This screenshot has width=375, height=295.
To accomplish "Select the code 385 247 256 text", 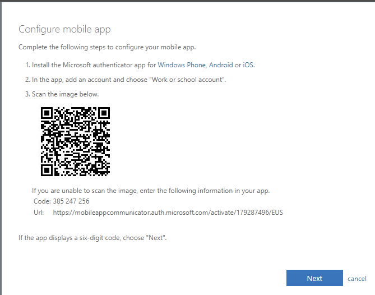I will click(x=71, y=201).
